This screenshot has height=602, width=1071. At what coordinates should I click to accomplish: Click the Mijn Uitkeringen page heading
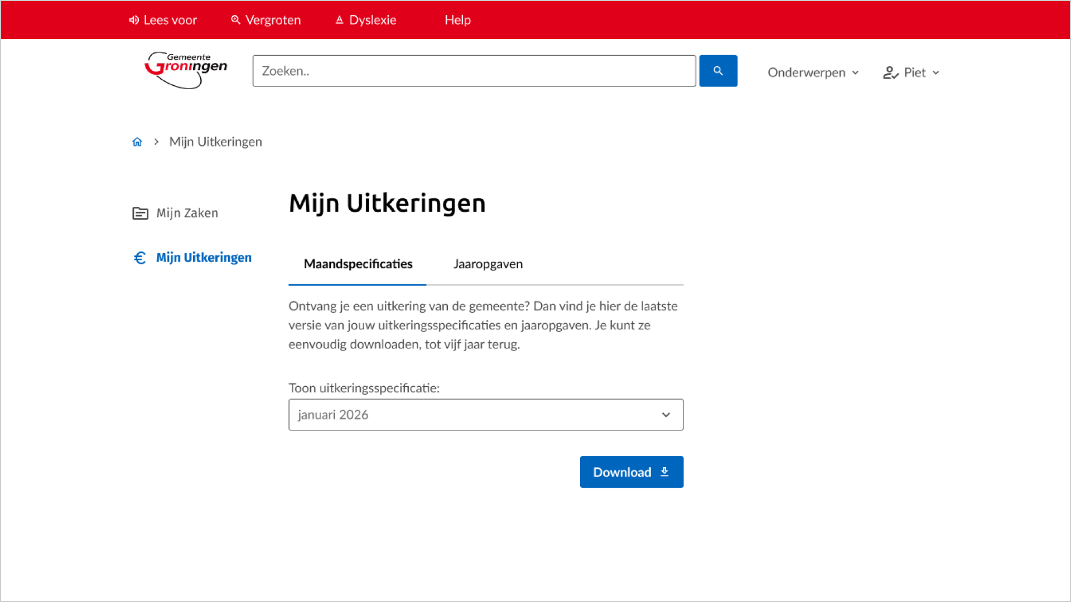(x=387, y=203)
